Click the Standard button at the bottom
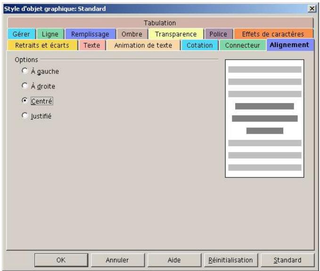This screenshot has width=320, height=271. 287,260
